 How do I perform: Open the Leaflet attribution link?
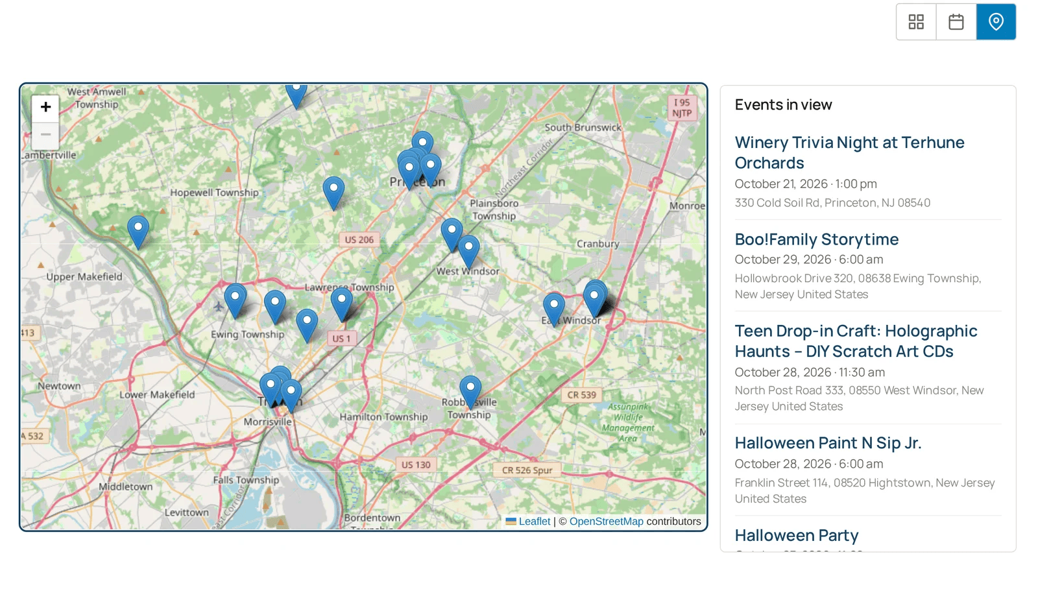pos(534,522)
